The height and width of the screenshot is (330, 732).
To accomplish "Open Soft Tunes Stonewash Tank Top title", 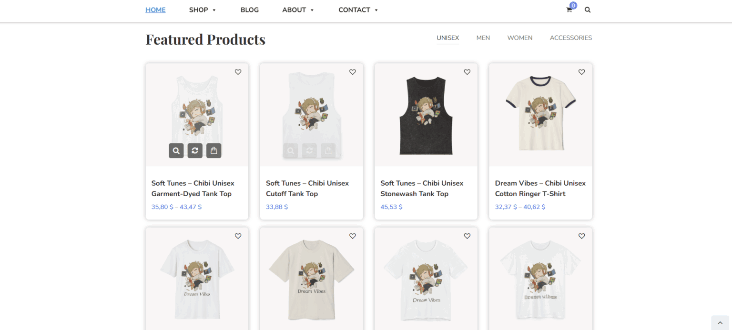I will (x=422, y=188).
